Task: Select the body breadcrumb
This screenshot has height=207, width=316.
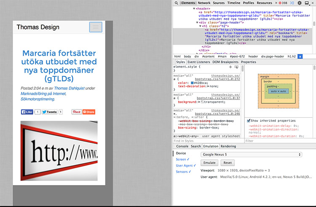Action: [187, 56]
